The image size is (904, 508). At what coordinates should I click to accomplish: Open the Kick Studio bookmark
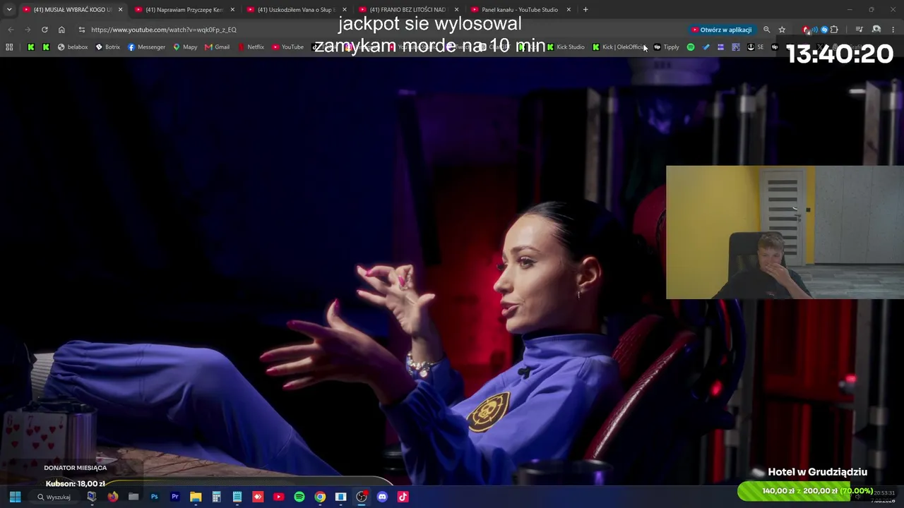pyautogui.click(x=566, y=47)
